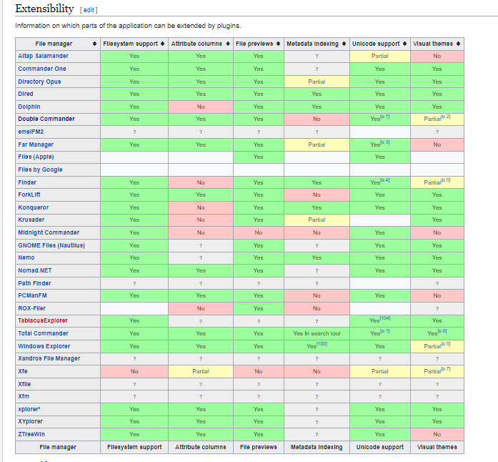
Task: Click 'Yes in search tool' cell
Action: (x=317, y=333)
